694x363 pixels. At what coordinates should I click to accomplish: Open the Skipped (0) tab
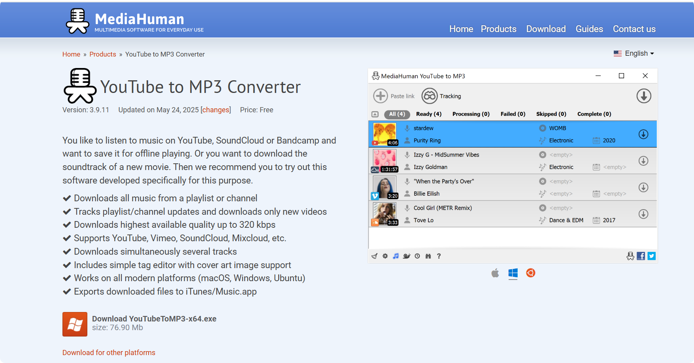pyautogui.click(x=551, y=114)
